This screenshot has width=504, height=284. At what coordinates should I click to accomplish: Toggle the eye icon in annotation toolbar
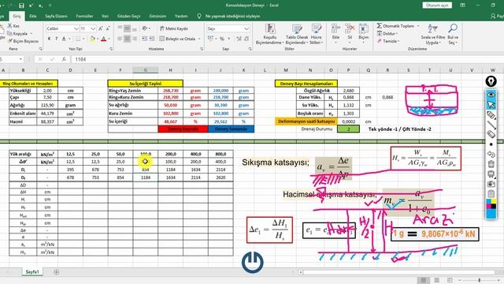click(x=491, y=95)
